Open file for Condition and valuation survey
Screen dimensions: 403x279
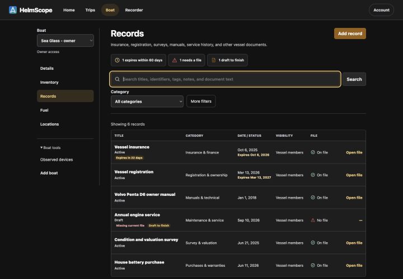pos(354,243)
